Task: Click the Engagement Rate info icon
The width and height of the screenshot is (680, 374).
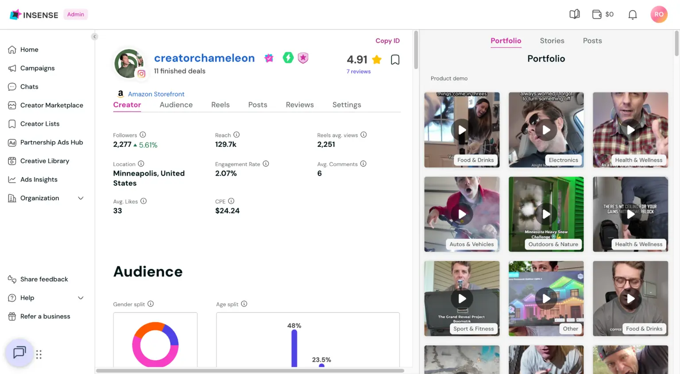Action: coord(266,164)
